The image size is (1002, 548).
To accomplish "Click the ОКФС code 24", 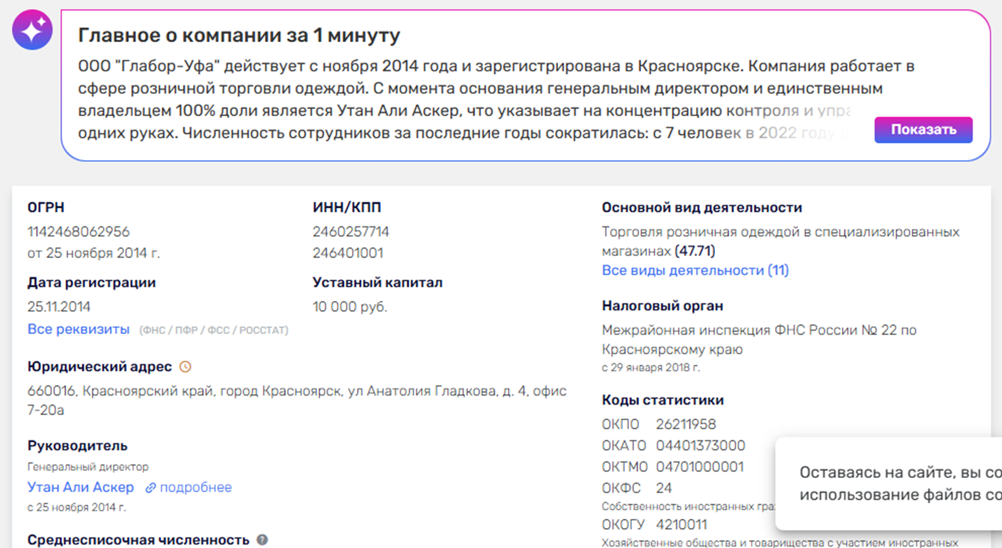I will coord(664,488).
